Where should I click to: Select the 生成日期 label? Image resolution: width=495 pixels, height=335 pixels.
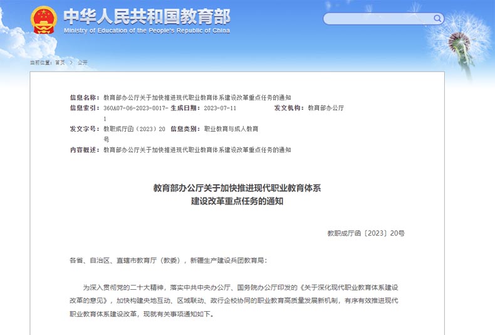185,108
